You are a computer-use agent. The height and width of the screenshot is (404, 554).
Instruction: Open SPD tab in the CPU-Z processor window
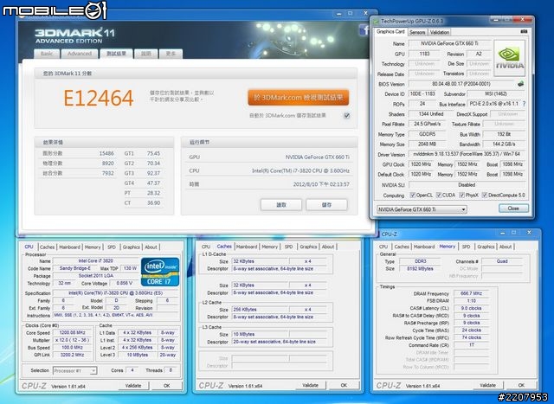click(x=112, y=247)
